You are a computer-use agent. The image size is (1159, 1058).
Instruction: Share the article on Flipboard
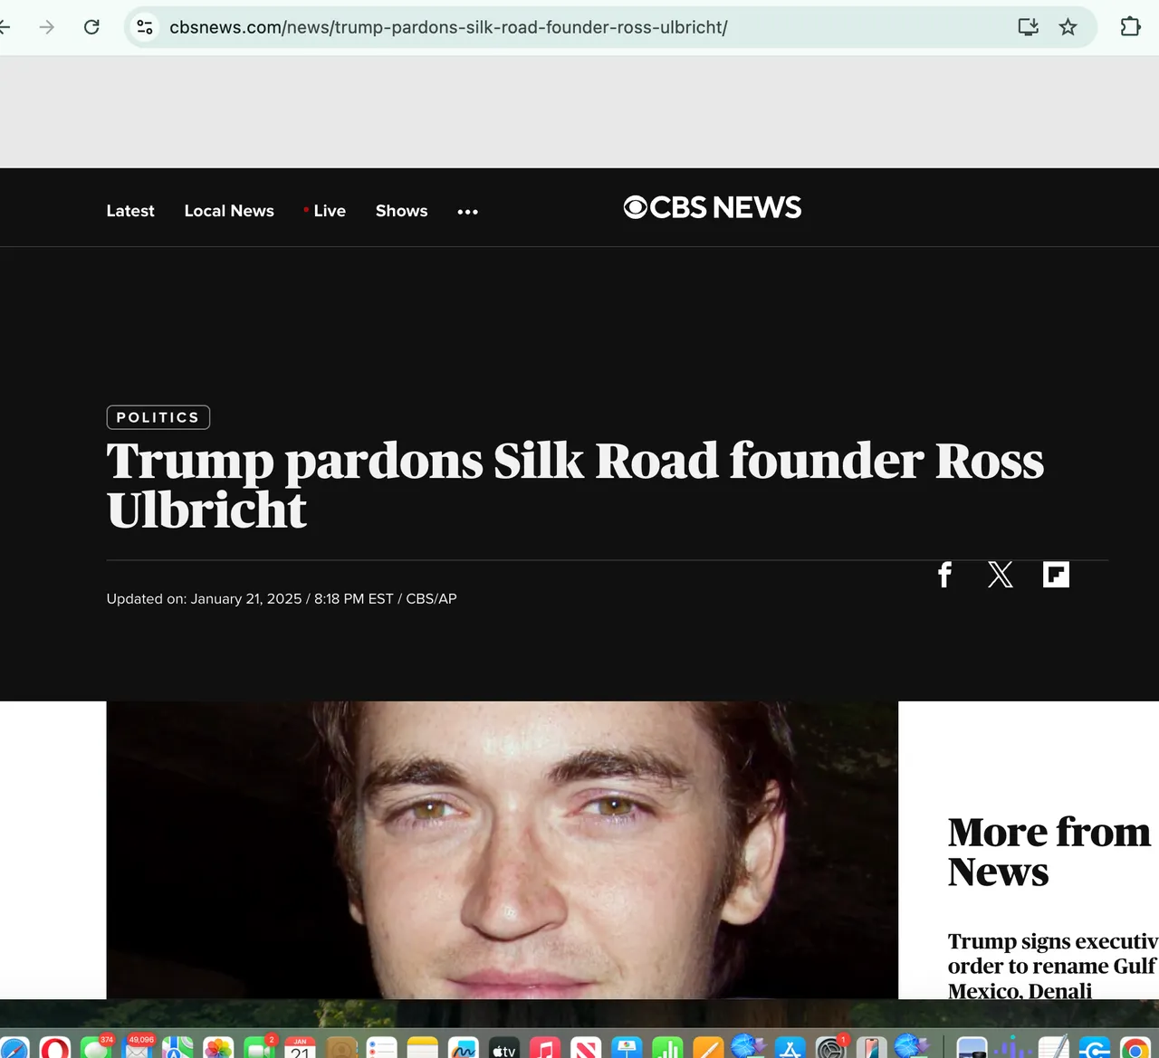(x=1056, y=575)
